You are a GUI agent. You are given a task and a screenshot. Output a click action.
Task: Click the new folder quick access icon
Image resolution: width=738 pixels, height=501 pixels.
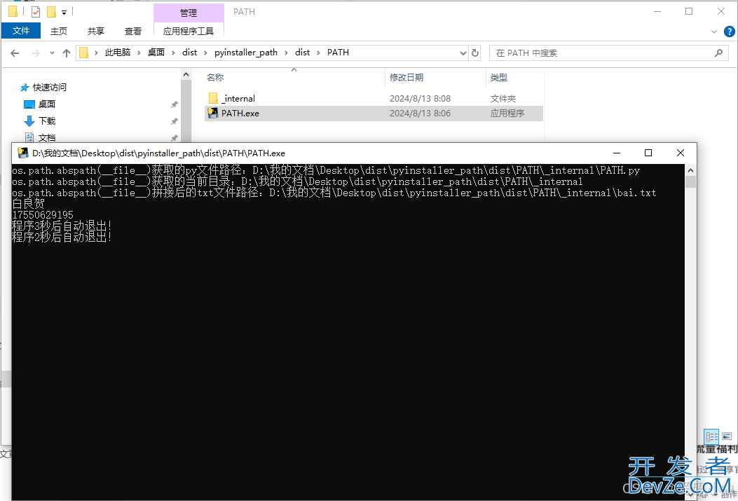pos(51,12)
